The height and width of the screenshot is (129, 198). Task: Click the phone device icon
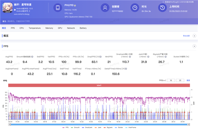click(58, 8)
